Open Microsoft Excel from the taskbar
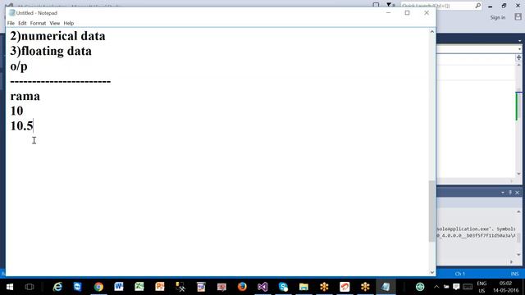 tap(139, 287)
